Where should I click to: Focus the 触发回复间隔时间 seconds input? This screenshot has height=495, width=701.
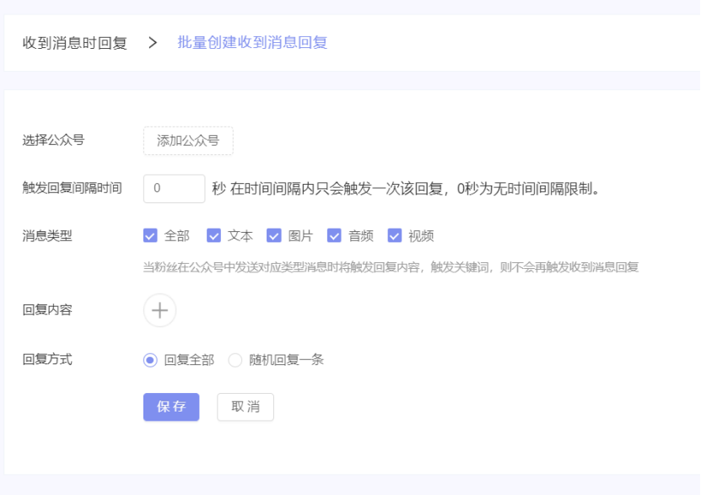[175, 189]
